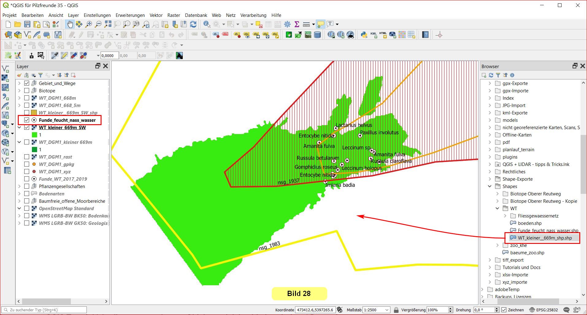Select WT_kleiner__669m_shp.shp in the Browser
Viewport: 587px width, 315px height.
(544, 238)
